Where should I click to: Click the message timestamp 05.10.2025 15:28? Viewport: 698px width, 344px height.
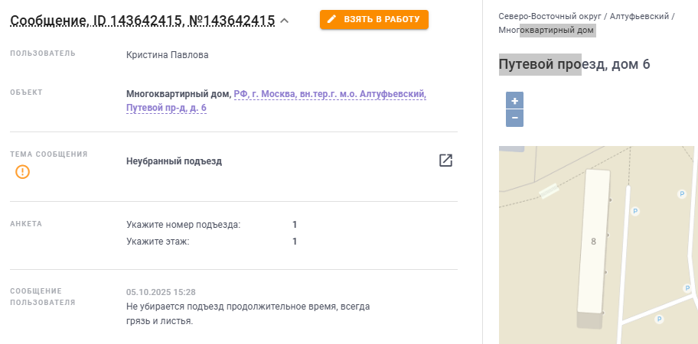tap(161, 292)
